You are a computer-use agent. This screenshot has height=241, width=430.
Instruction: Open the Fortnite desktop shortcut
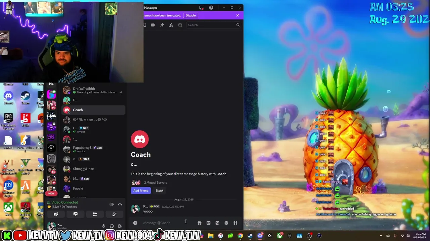[8, 143]
